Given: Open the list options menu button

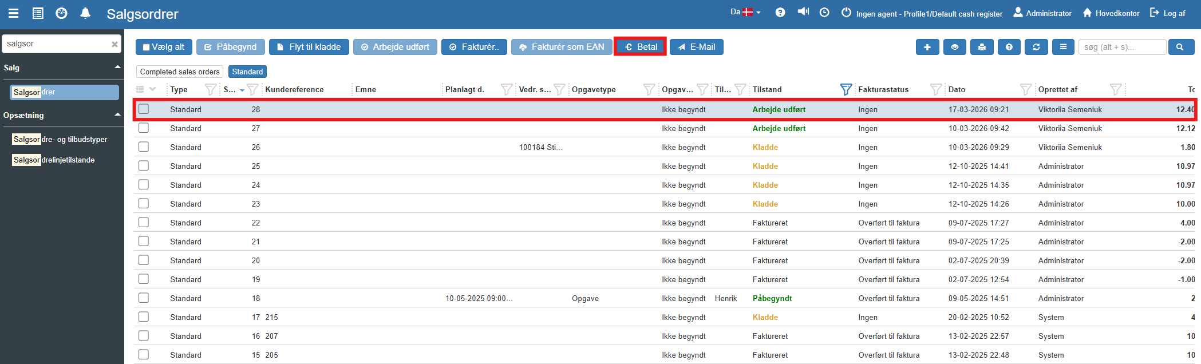Looking at the screenshot, I should pyautogui.click(x=1063, y=47).
